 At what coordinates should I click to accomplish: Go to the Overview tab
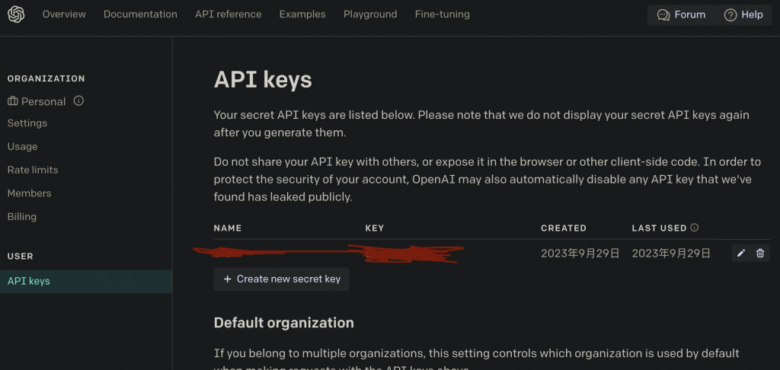pos(64,14)
